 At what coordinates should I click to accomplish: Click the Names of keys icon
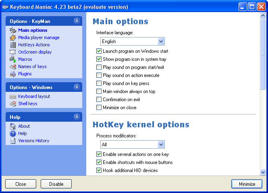[x=13, y=66]
